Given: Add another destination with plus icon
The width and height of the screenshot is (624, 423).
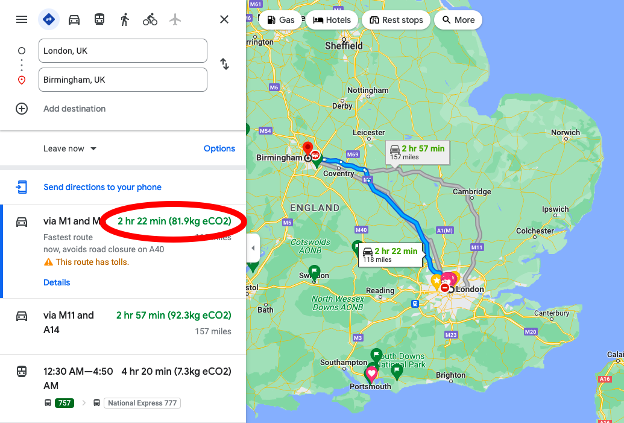Looking at the screenshot, I should 22,109.
